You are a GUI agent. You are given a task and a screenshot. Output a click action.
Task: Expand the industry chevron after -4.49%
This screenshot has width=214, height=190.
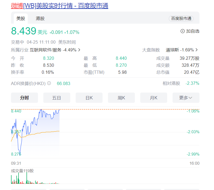(79, 50)
